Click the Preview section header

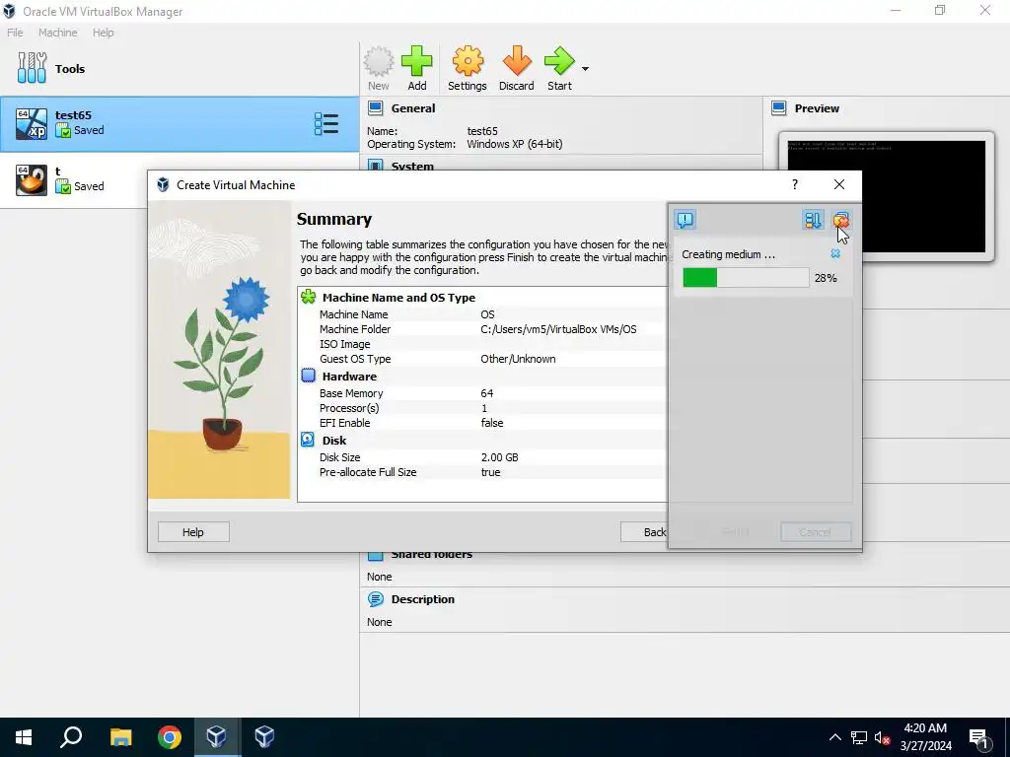(817, 108)
